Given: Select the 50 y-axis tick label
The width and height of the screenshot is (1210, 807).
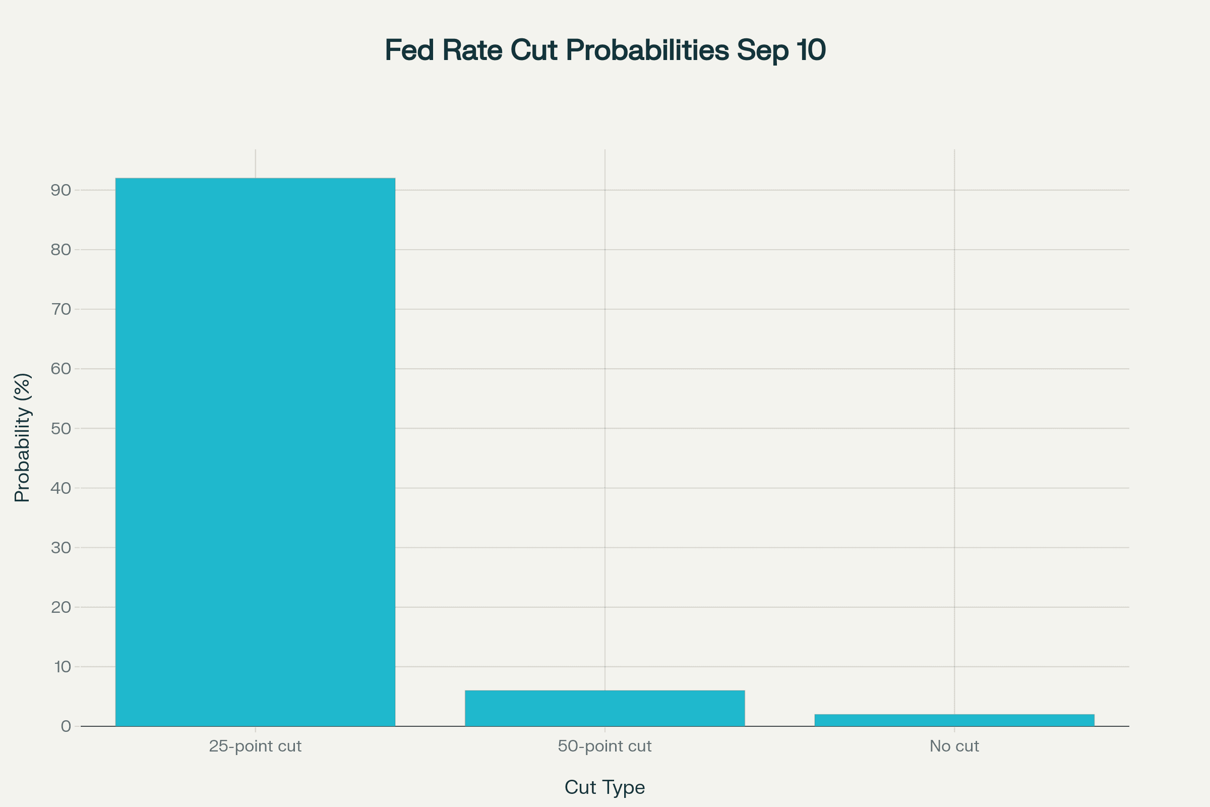Looking at the screenshot, I should pos(60,428).
